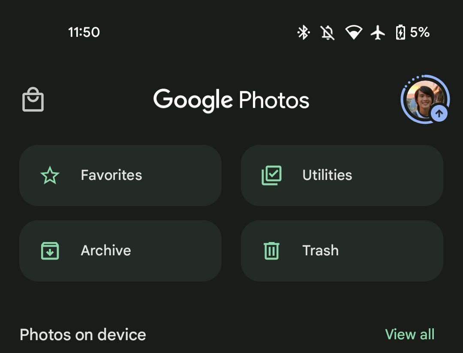Image resolution: width=463 pixels, height=353 pixels.
Task: Tap the airplane mode icon
Action: tap(378, 33)
